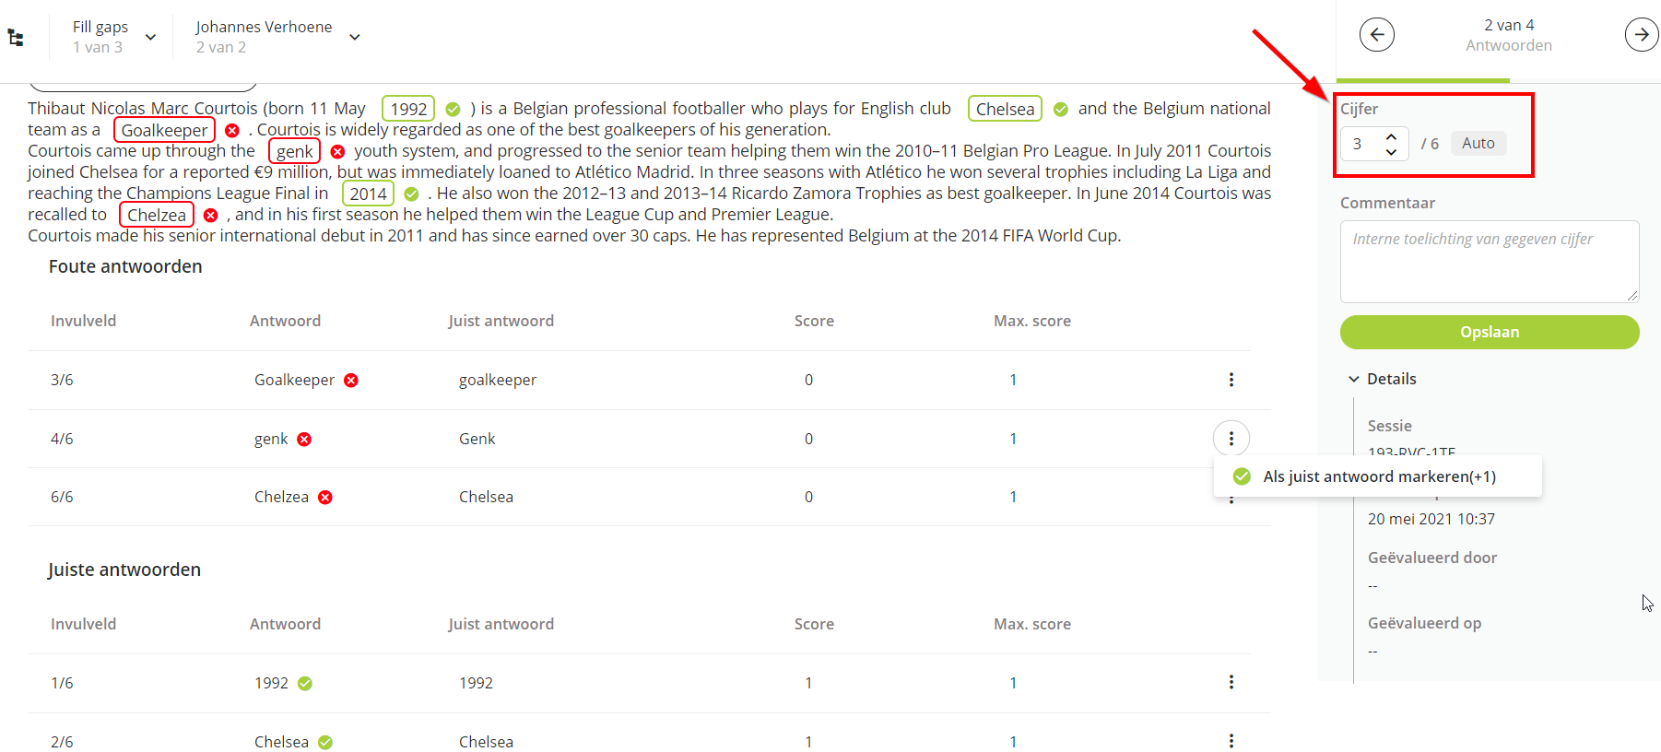Viewport: 1661px width, 752px height.
Task: Click into the Commentaar text area
Action: coord(1489,261)
